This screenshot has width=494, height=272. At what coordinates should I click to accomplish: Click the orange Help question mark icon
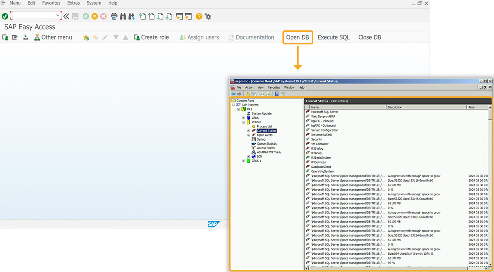pyautogui.click(x=199, y=16)
